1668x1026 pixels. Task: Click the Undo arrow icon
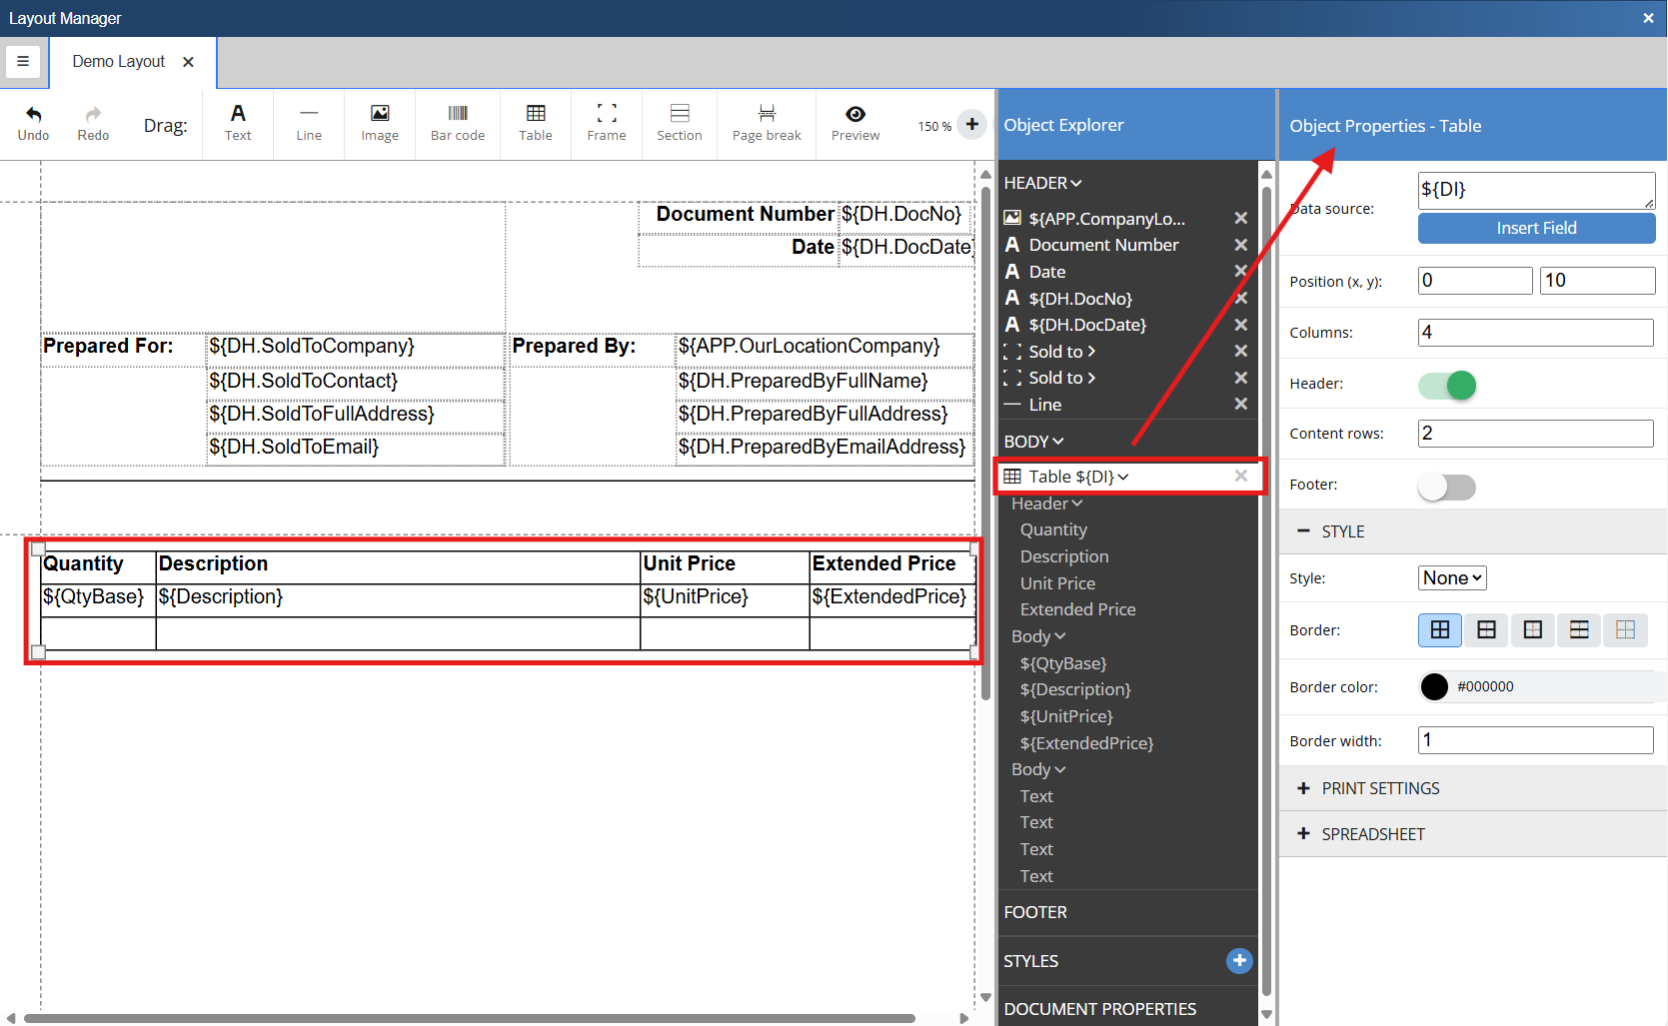33,115
